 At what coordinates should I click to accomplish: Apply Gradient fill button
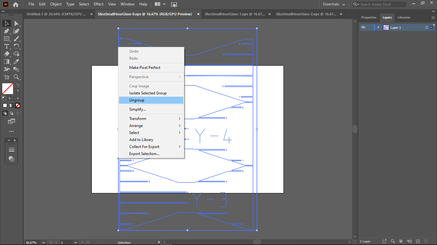pos(12,105)
